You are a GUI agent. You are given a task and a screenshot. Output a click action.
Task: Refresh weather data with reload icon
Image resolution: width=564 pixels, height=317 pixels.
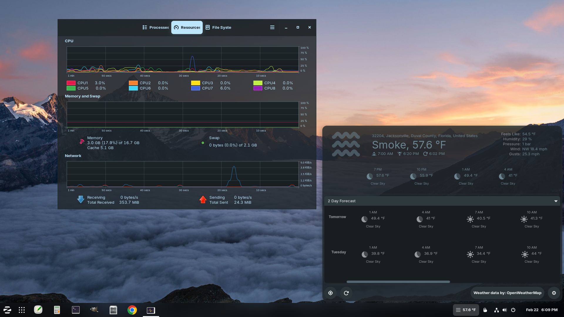pos(346,293)
